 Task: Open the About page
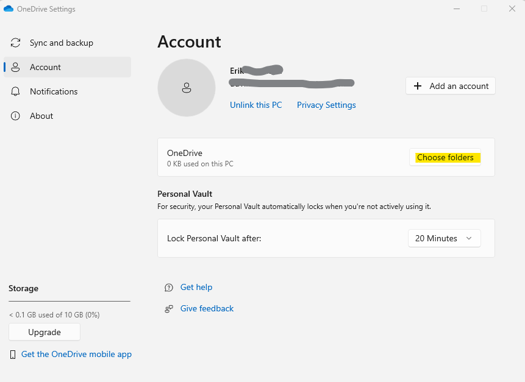coord(67,116)
